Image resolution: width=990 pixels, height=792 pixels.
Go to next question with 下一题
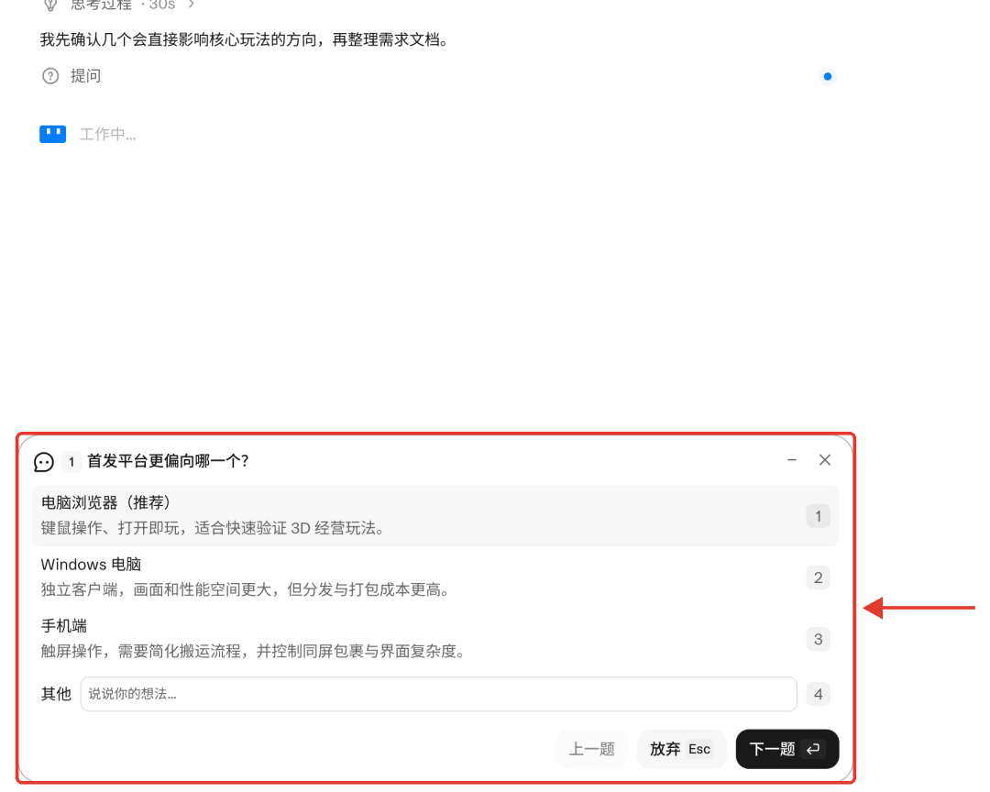pos(787,749)
